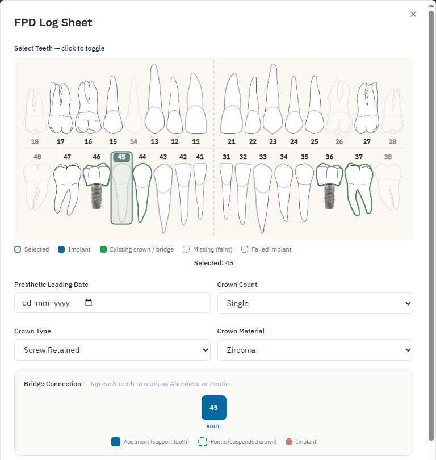This screenshot has width=436, height=460.
Task: Click the 'FPD Log Sheet' heading
Action: (x=53, y=22)
